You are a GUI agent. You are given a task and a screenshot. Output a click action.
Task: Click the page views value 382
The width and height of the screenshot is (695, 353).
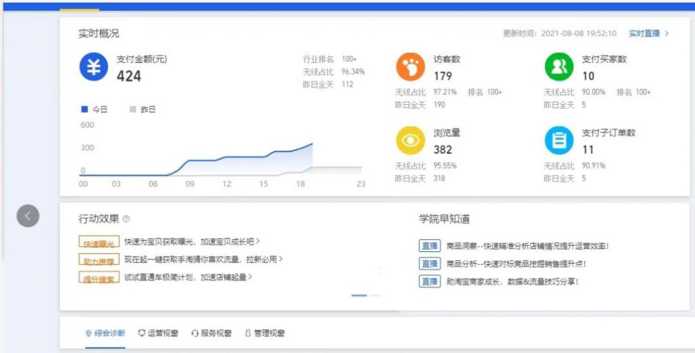[443, 150]
